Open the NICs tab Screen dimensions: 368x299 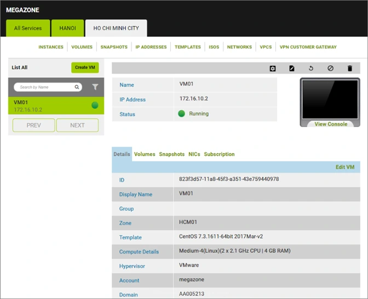pyautogui.click(x=194, y=154)
